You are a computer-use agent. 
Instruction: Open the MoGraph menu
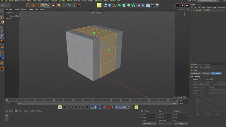(x=54, y=1)
